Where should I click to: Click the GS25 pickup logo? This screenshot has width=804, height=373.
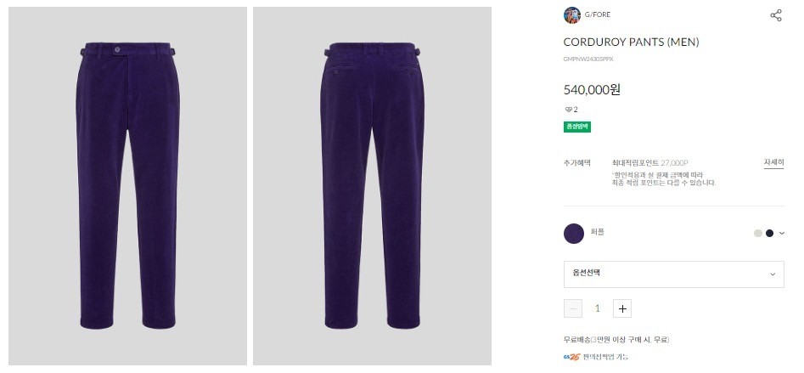coord(571,357)
